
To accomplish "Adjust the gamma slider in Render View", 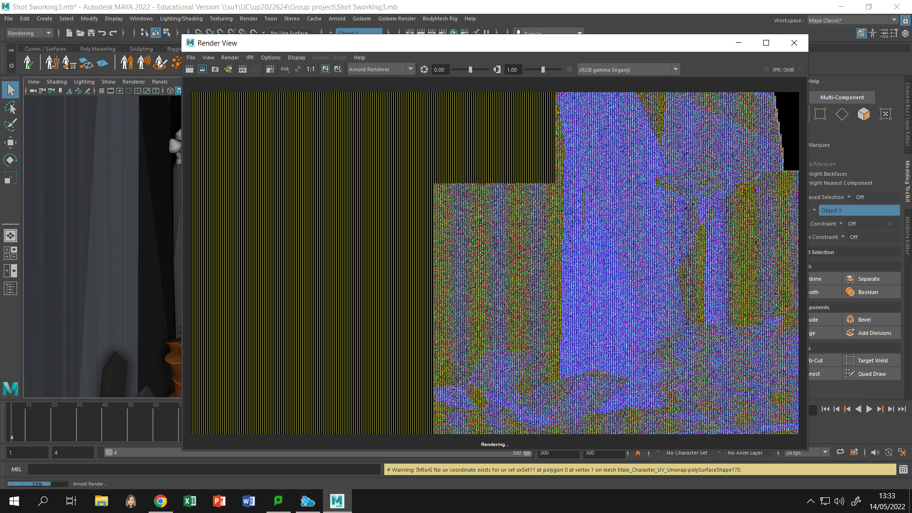I will pyautogui.click(x=543, y=69).
